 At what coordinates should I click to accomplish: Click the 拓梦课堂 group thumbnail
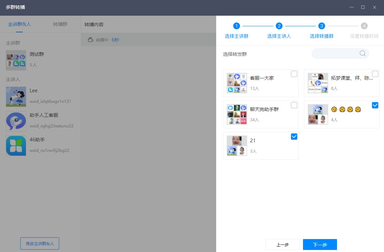(318, 82)
